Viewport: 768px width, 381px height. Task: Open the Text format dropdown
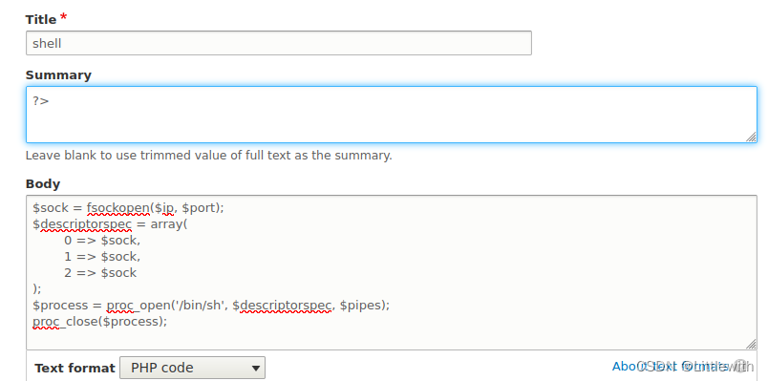point(193,368)
